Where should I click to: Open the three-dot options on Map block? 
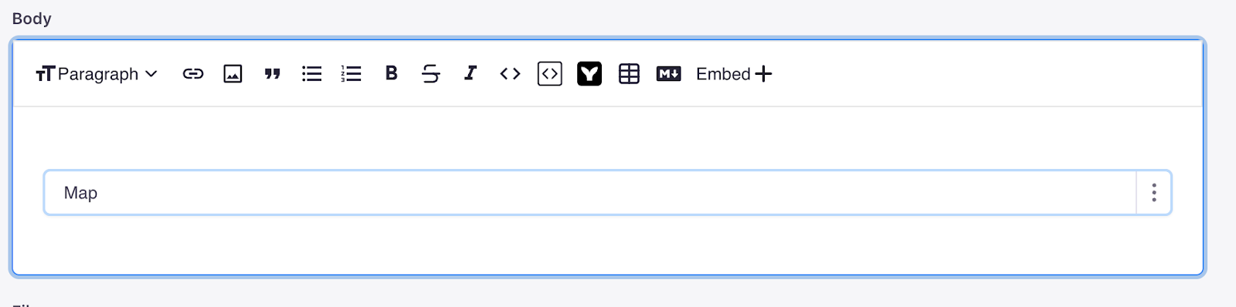coord(1154,193)
